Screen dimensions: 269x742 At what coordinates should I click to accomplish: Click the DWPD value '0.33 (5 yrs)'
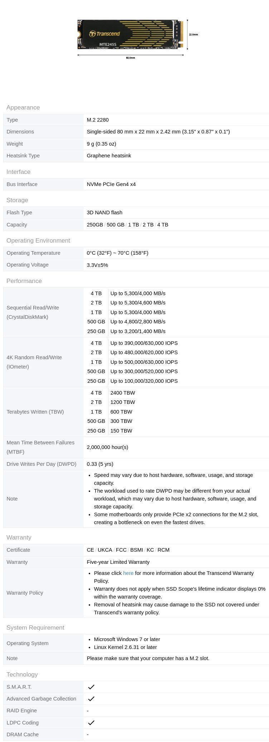click(100, 464)
